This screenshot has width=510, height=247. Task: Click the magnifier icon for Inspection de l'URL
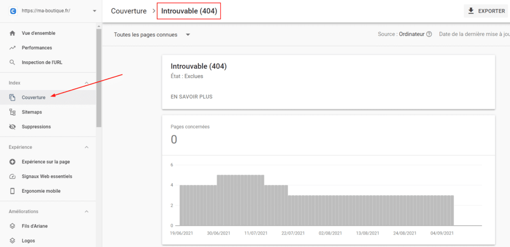point(12,63)
